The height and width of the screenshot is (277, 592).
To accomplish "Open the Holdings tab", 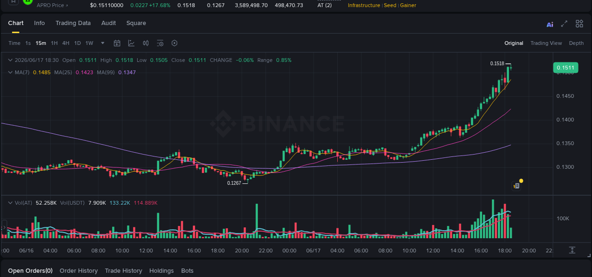I will pyautogui.click(x=161, y=271).
